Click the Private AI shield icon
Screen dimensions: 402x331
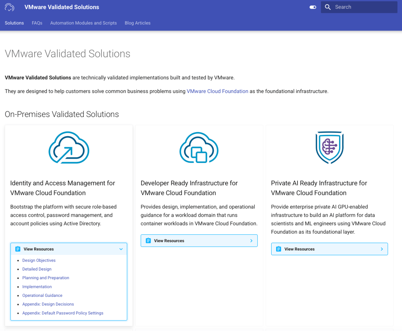tap(329, 148)
